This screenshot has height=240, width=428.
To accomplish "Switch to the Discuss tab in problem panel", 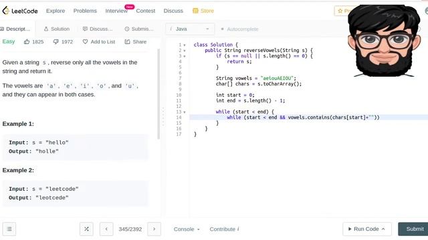I will (x=98, y=29).
